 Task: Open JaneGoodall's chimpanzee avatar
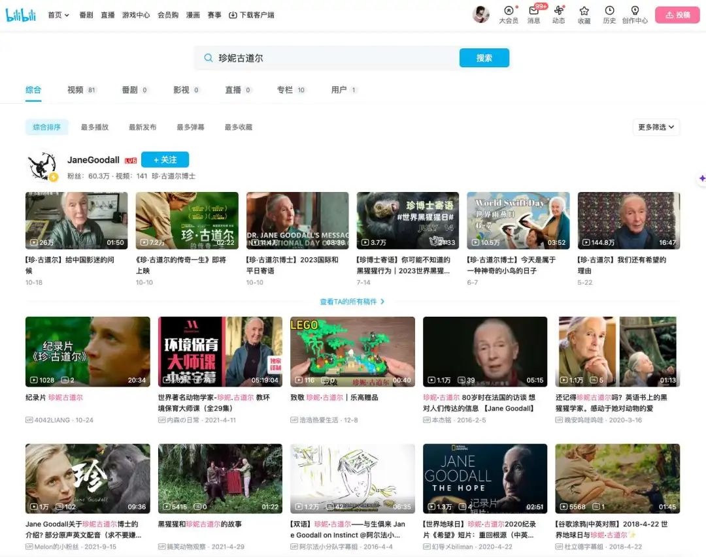42,167
